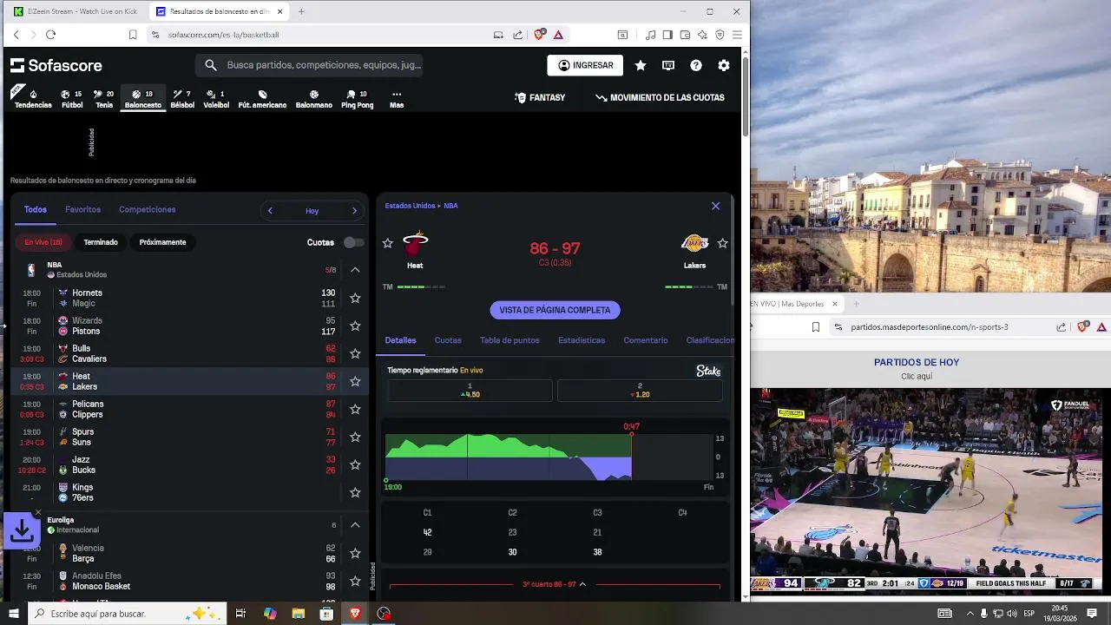Switch to the Favoritos tab
The width and height of the screenshot is (1111, 625).
82,209
